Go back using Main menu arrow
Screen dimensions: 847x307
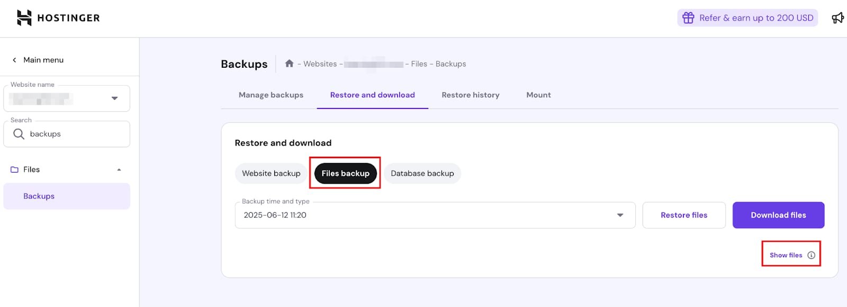click(x=14, y=60)
